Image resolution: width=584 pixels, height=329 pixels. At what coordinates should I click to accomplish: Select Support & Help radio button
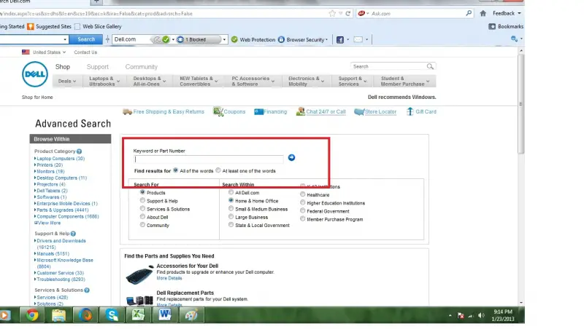coord(142,200)
